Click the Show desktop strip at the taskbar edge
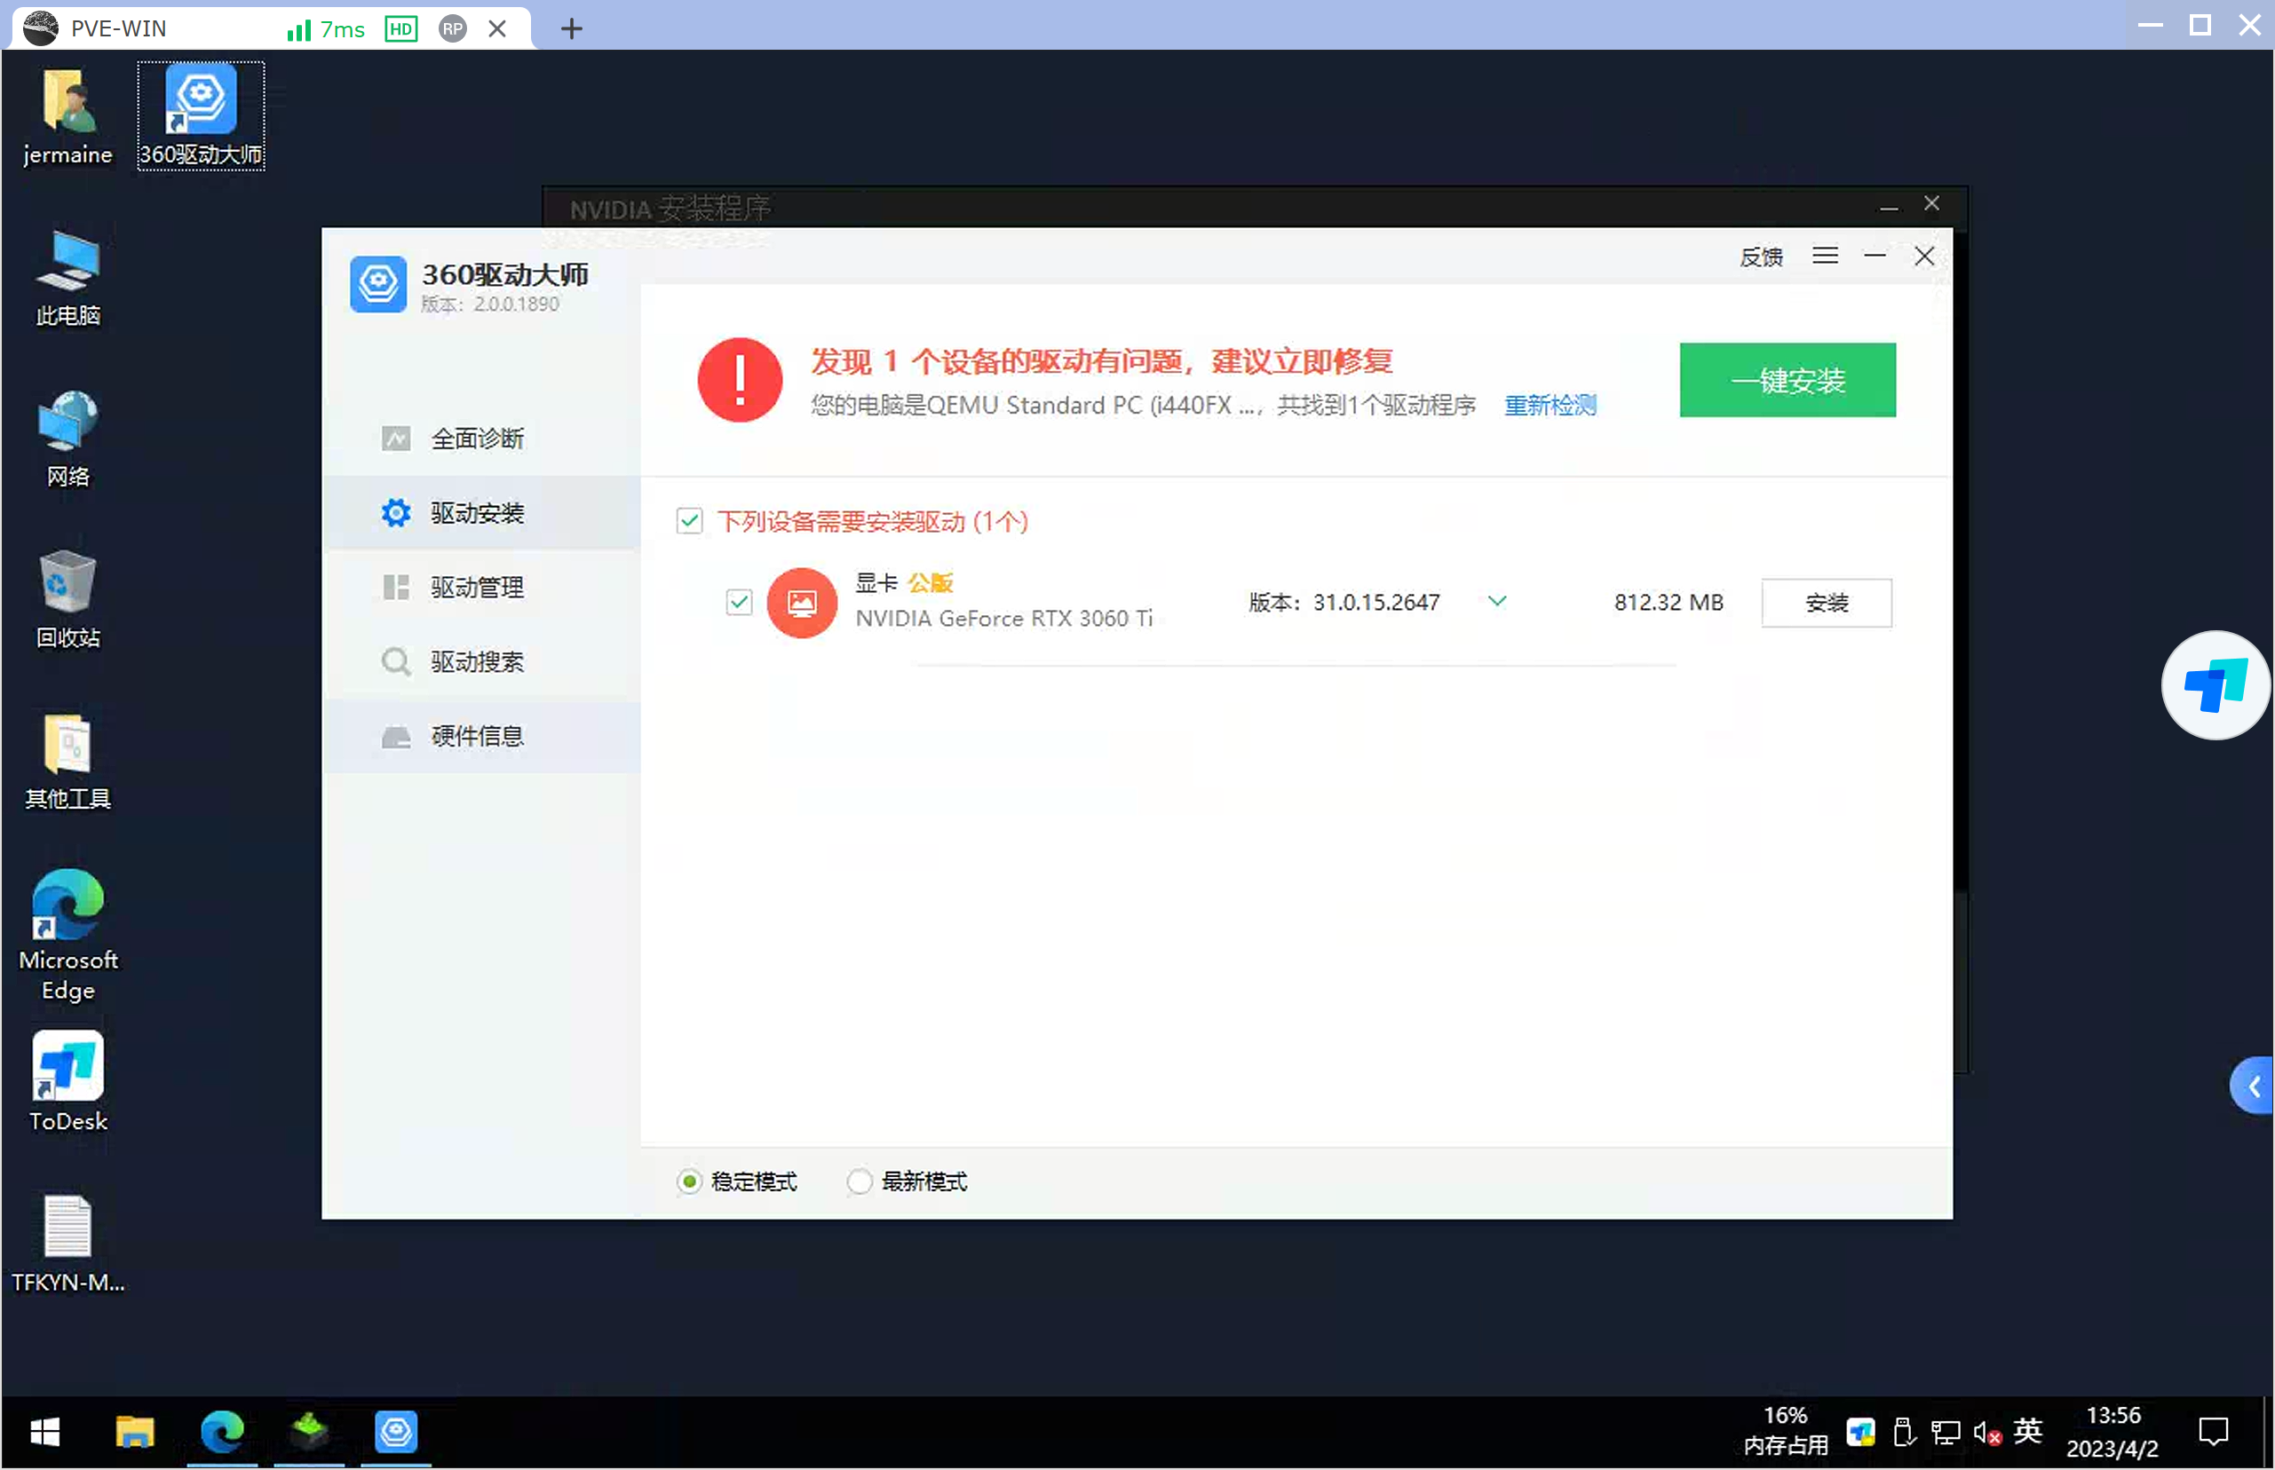 (2268, 1432)
